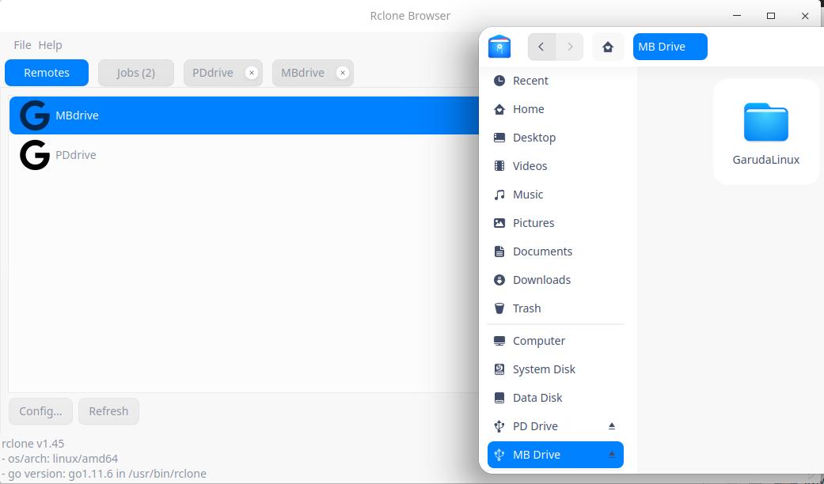Viewport: 824px width, 484px height.
Task: Open the Pictures folder in sidebar
Action: [533, 222]
